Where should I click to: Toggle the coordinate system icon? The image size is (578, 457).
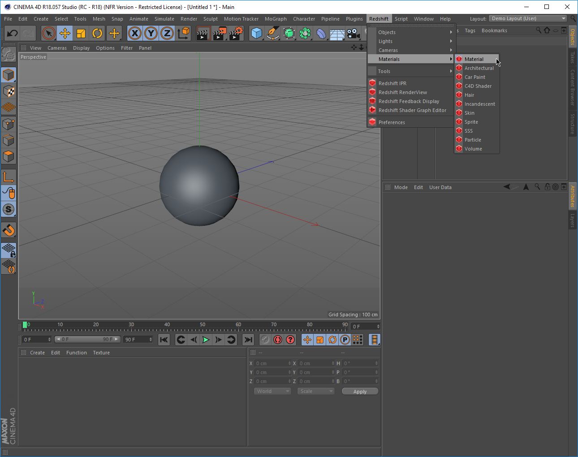[183, 33]
